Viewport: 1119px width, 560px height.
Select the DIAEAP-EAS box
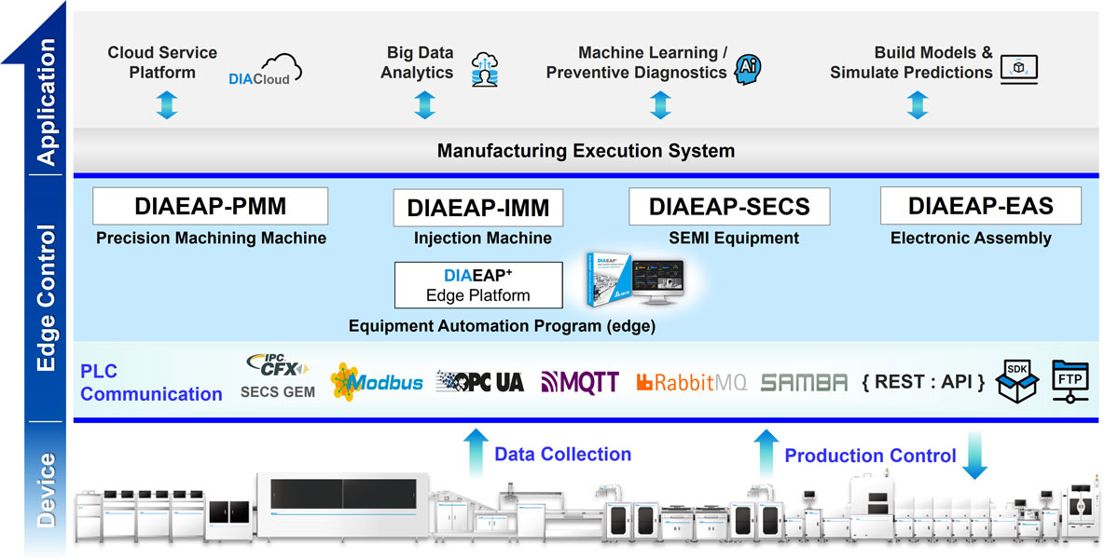(x=980, y=205)
